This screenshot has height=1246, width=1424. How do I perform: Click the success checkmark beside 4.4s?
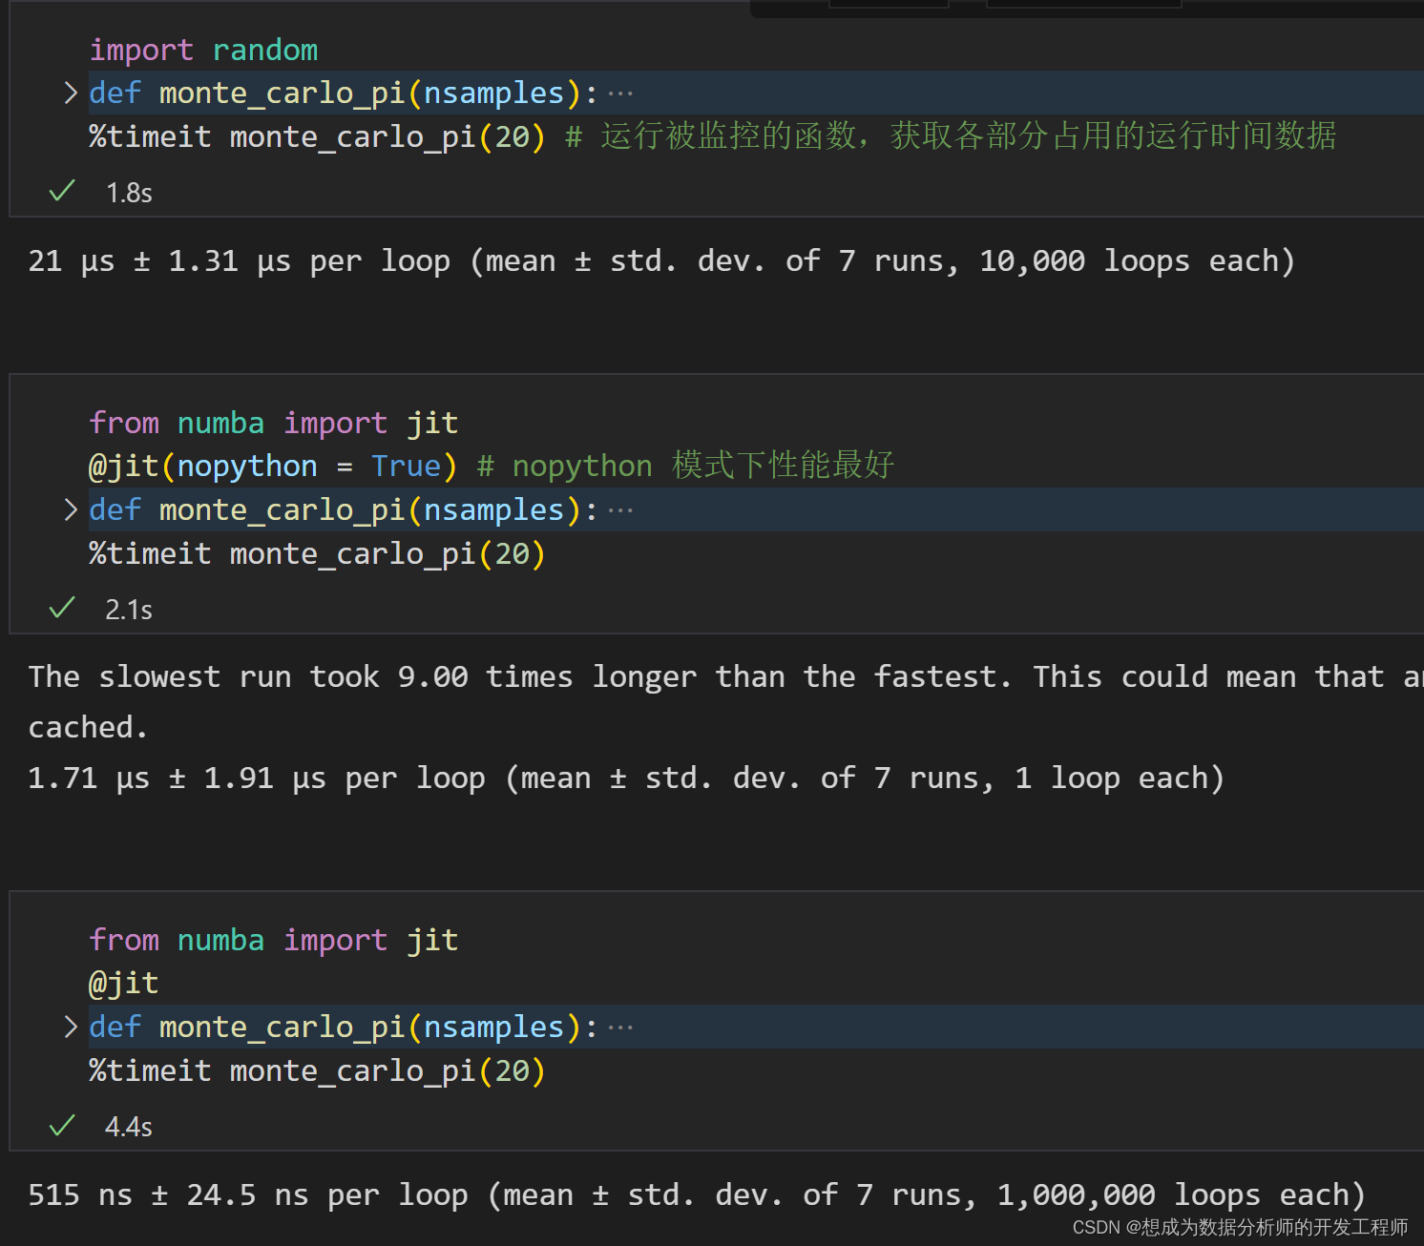click(x=62, y=1126)
